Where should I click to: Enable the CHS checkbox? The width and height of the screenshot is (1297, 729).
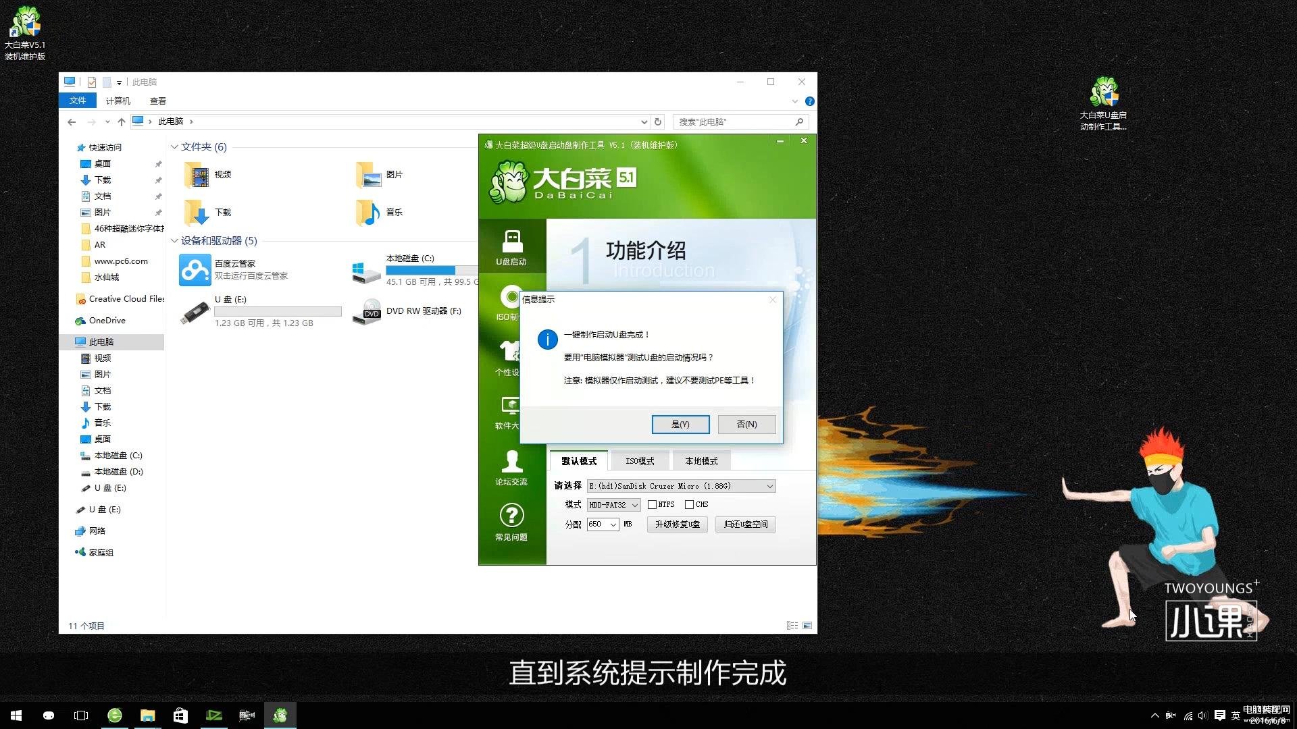tap(689, 505)
